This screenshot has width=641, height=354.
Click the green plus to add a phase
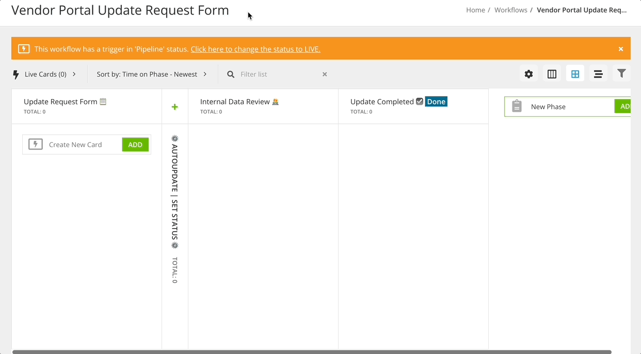(174, 107)
